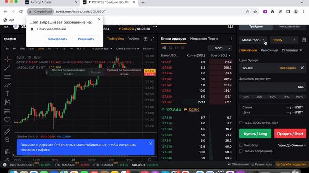309x173 pixels.
Task: Expand more timeframes after 1M
Action: tap(84, 49)
